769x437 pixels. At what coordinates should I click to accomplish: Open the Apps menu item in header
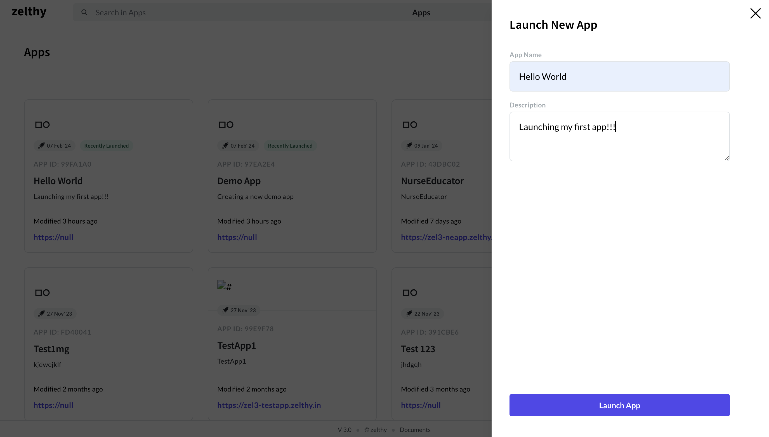421,13
